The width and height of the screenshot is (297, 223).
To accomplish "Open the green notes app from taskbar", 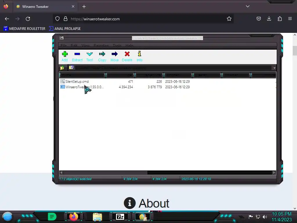I will click(52, 217).
